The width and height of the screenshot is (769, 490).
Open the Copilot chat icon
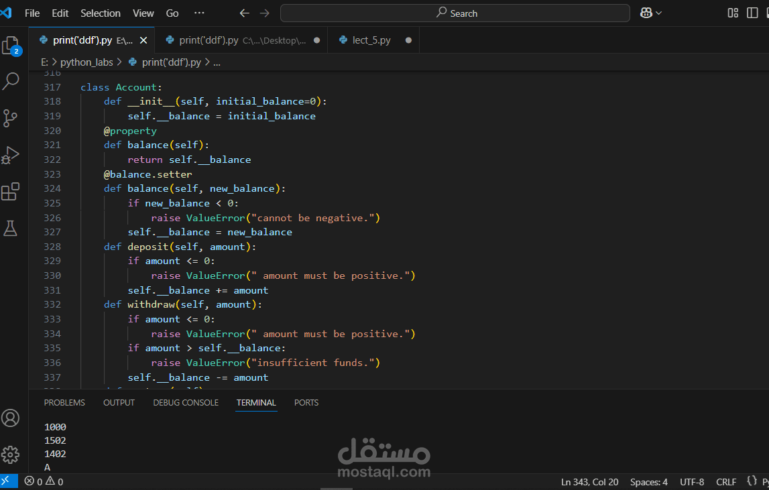click(646, 13)
